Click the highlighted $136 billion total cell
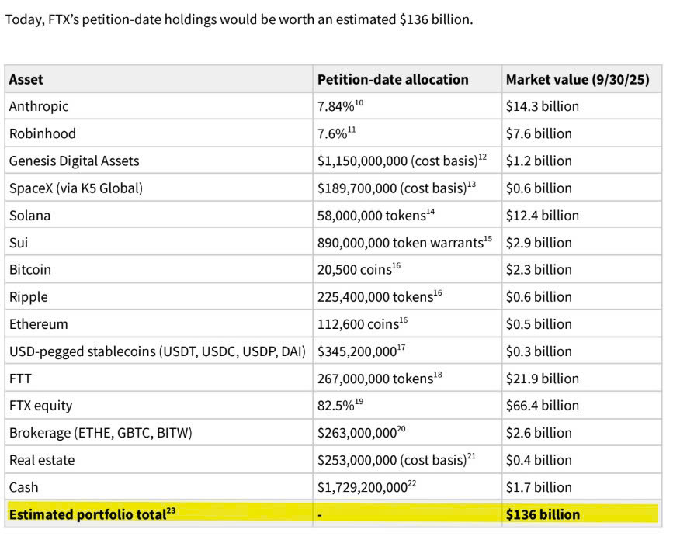 point(543,514)
